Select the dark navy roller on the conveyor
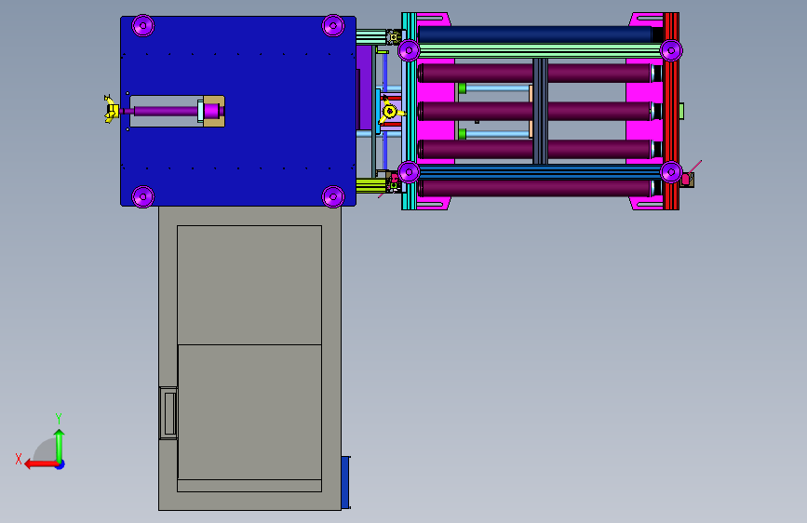Image resolution: width=807 pixels, height=523 pixels. [535, 34]
